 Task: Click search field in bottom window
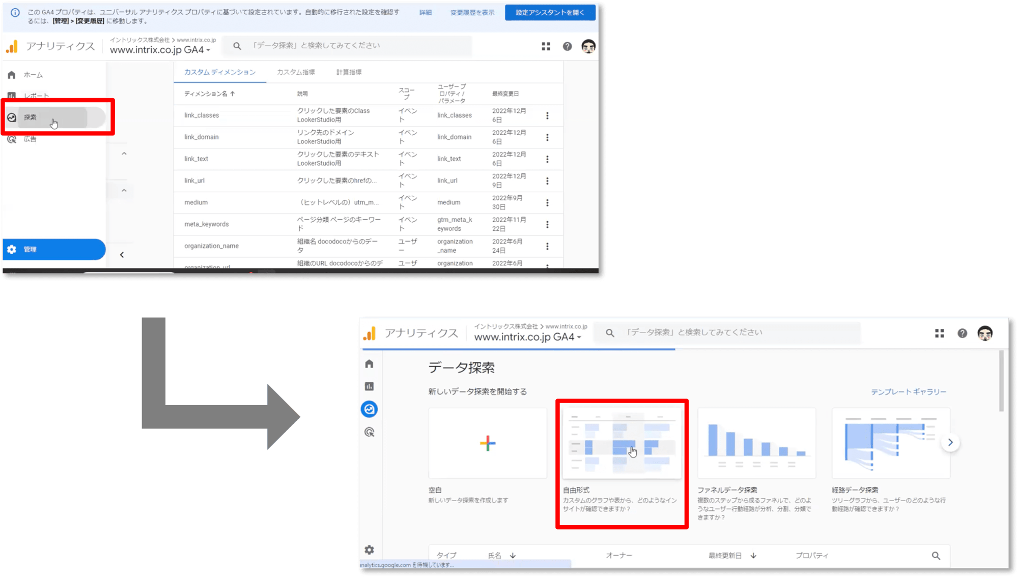728,333
